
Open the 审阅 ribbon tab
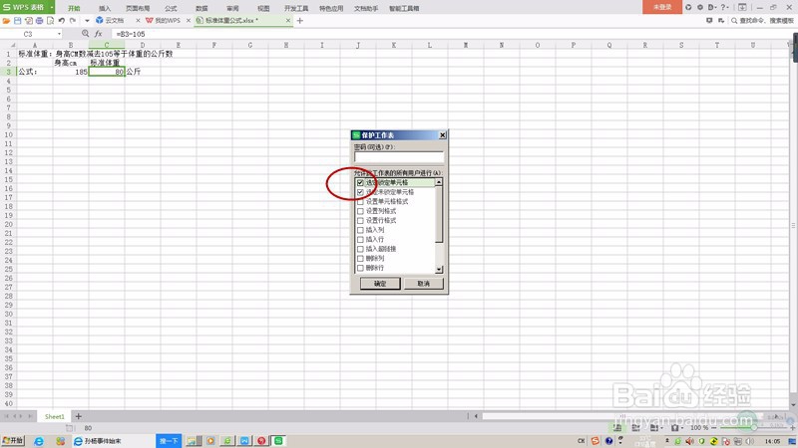pos(232,8)
